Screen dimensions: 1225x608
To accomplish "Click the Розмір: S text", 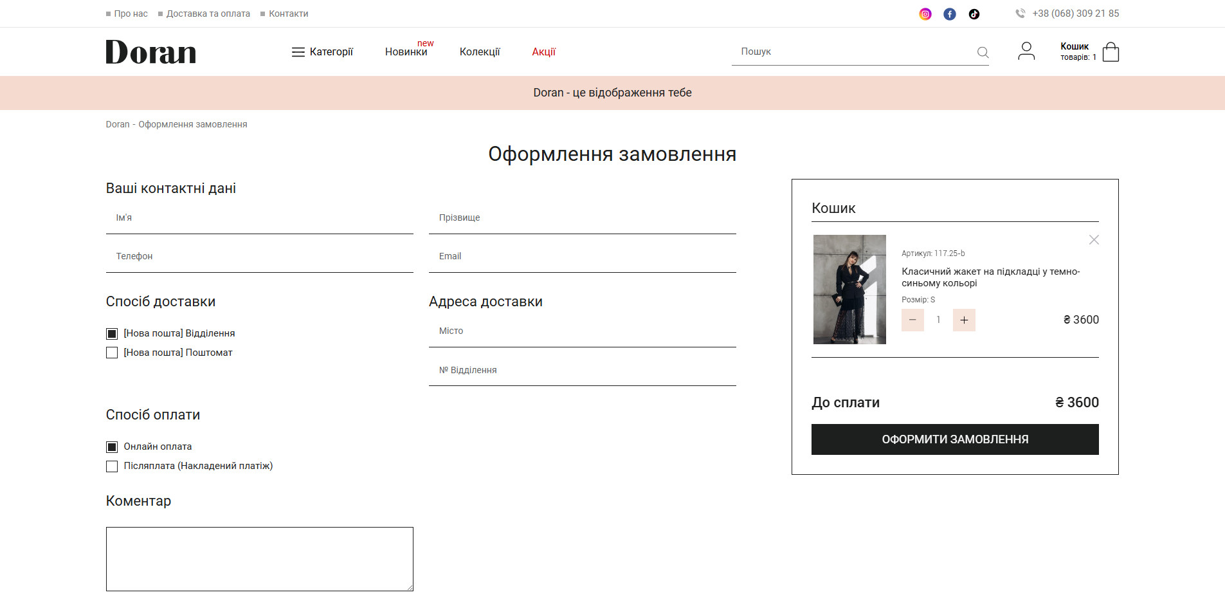I will pos(918,300).
